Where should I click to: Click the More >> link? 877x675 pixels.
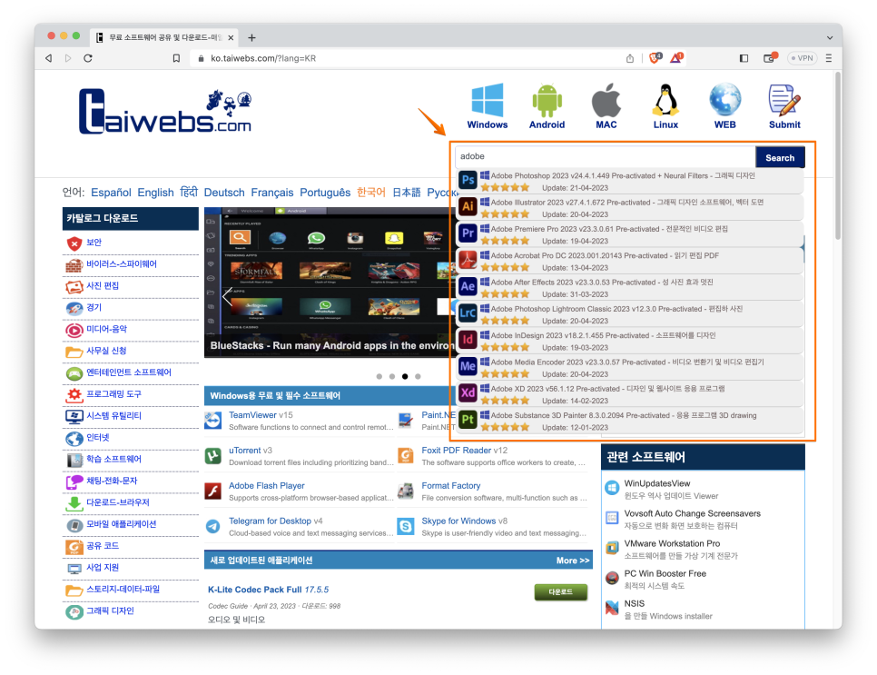tap(573, 561)
